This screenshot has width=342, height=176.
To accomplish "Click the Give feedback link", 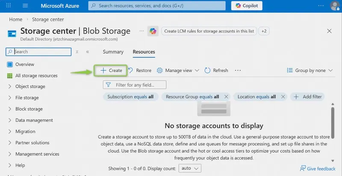I will 318,169.
